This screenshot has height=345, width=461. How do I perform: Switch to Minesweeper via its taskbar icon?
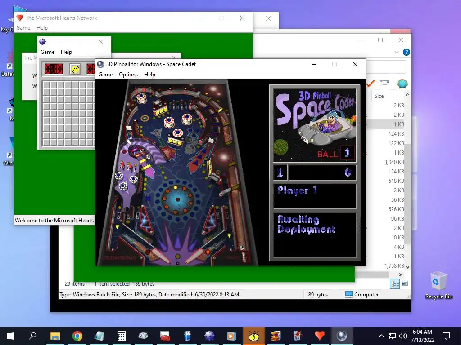point(209,336)
